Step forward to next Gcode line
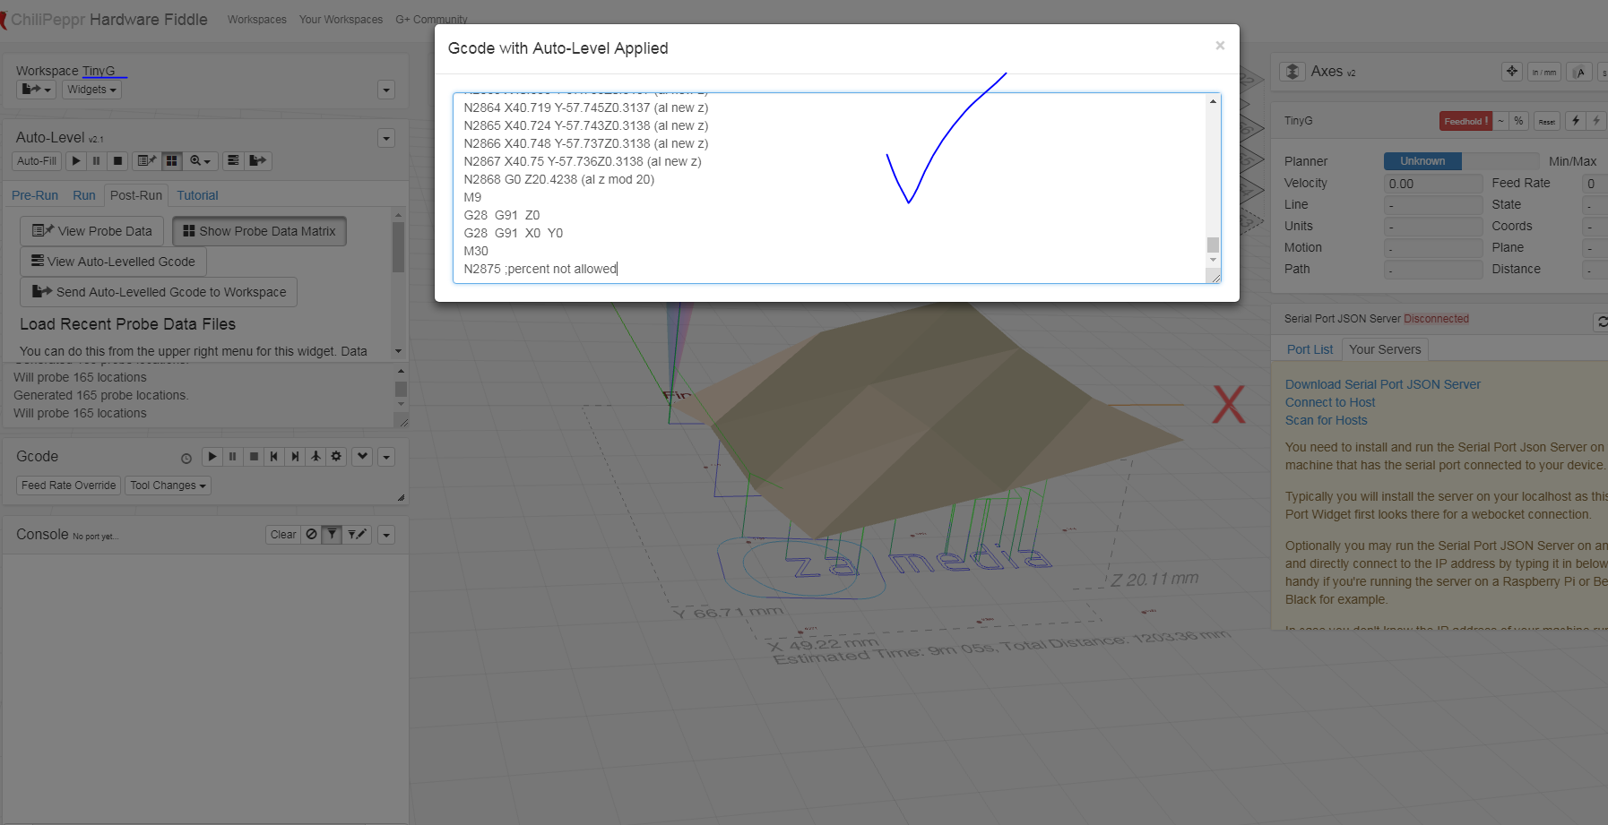This screenshot has height=825, width=1608. click(295, 457)
